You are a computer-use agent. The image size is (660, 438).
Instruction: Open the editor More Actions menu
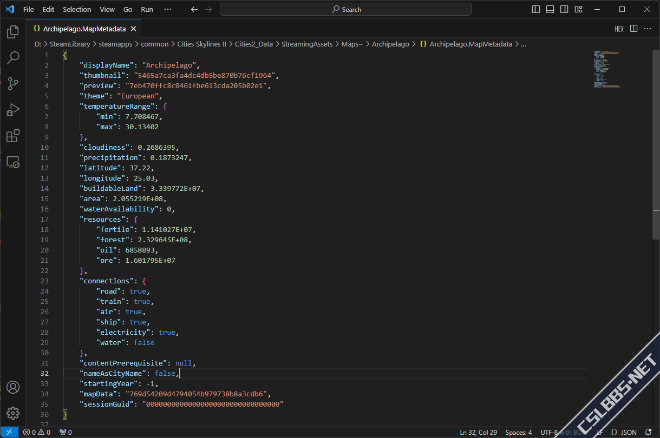648,29
